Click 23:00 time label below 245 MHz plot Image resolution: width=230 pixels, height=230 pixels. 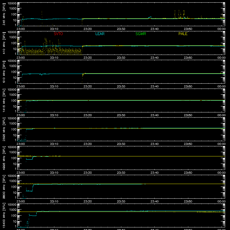click(x=21, y=29)
